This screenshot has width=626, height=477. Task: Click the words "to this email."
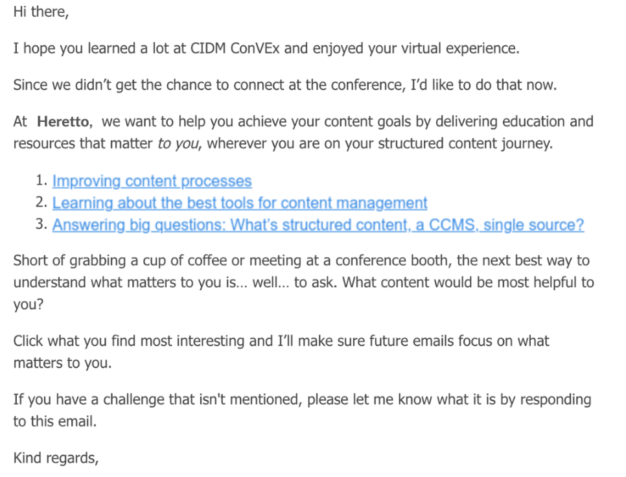coord(54,421)
